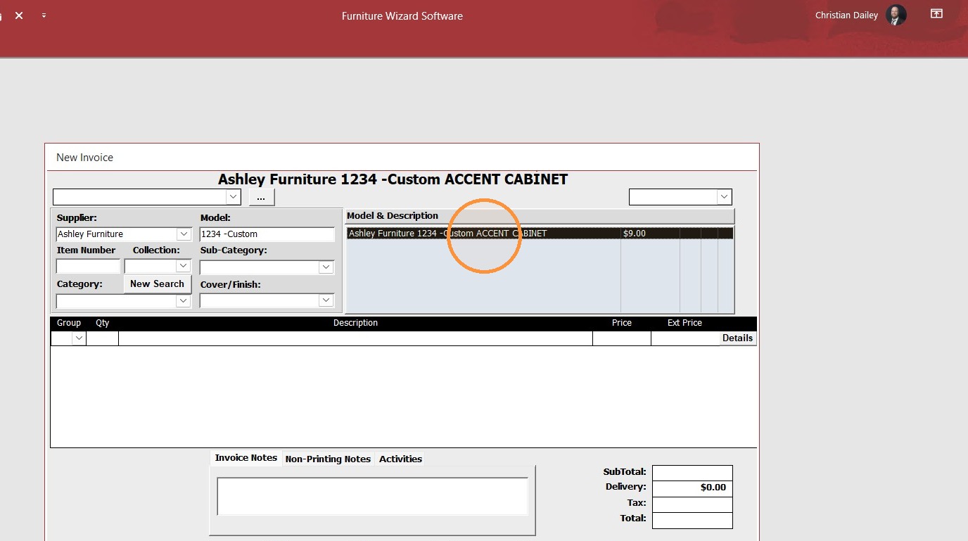Image resolution: width=968 pixels, height=541 pixels.
Task: Open the combo box right of the bold heading
Action: tap(725, 197)
